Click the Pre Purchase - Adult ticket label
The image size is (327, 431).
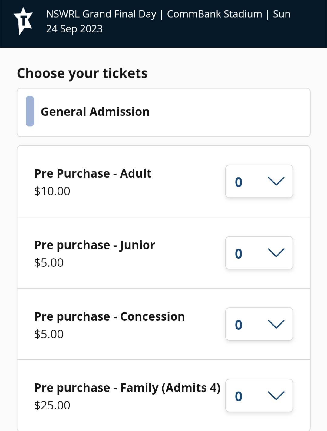point(93,173)
